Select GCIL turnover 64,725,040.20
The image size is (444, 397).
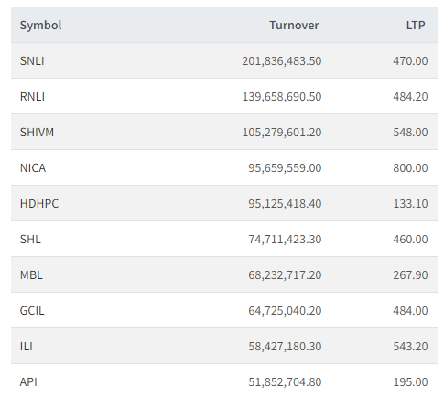[285, 311]
